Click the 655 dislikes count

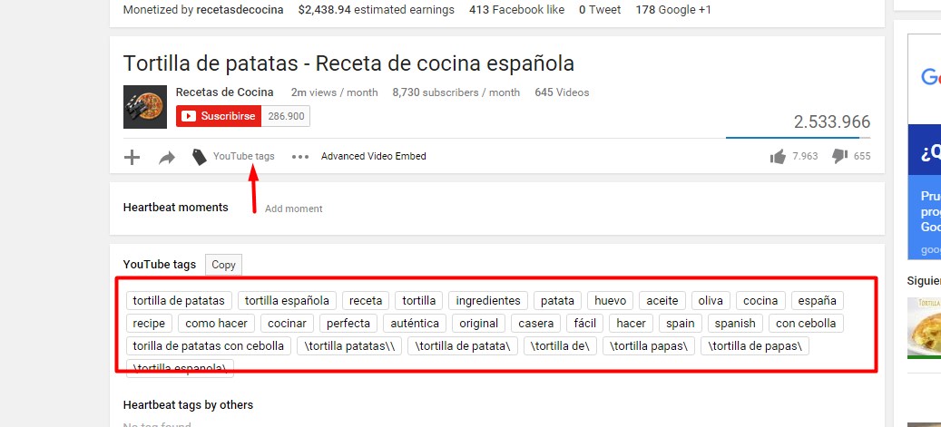click(862, 156)
